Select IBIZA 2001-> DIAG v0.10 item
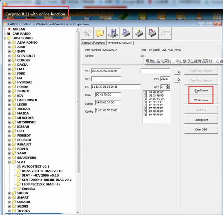The height and width of the screenshot is (215, 223). [x=42, y=171]
